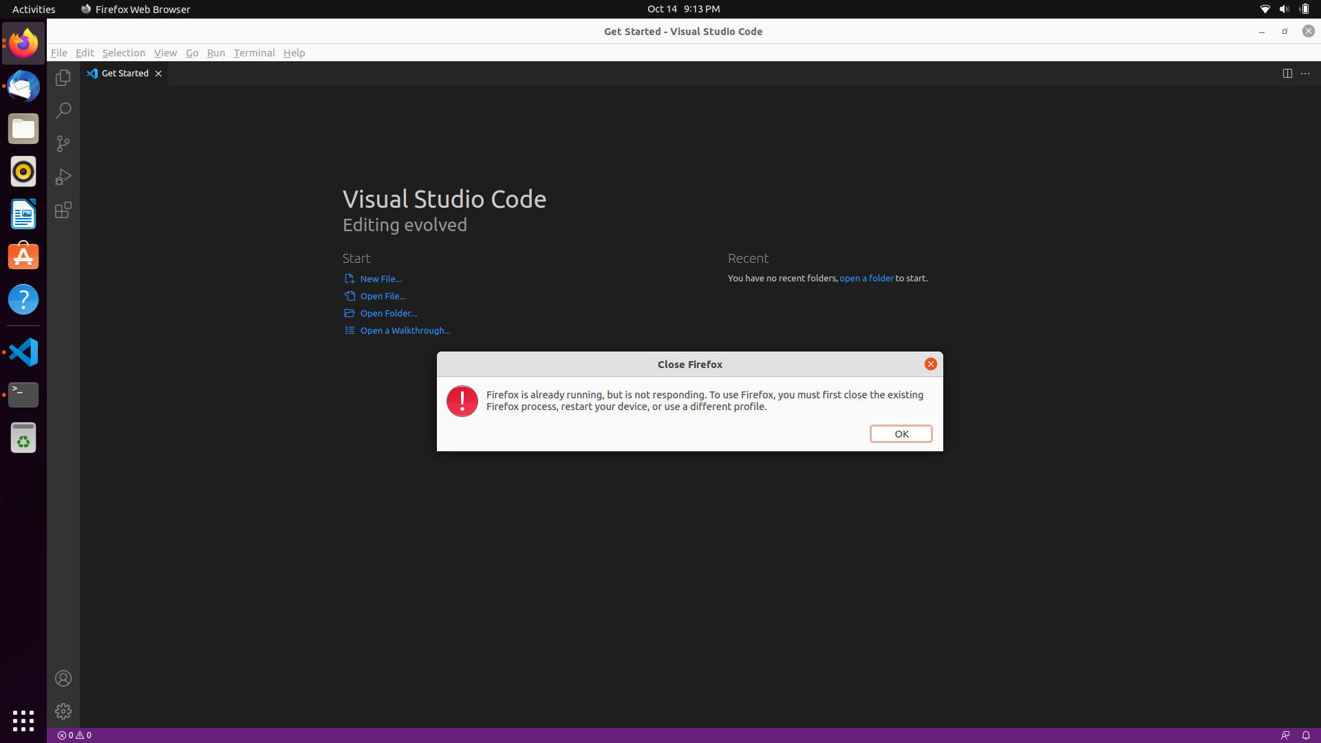
Task: Open the Help menu
Action: (294, 53)
